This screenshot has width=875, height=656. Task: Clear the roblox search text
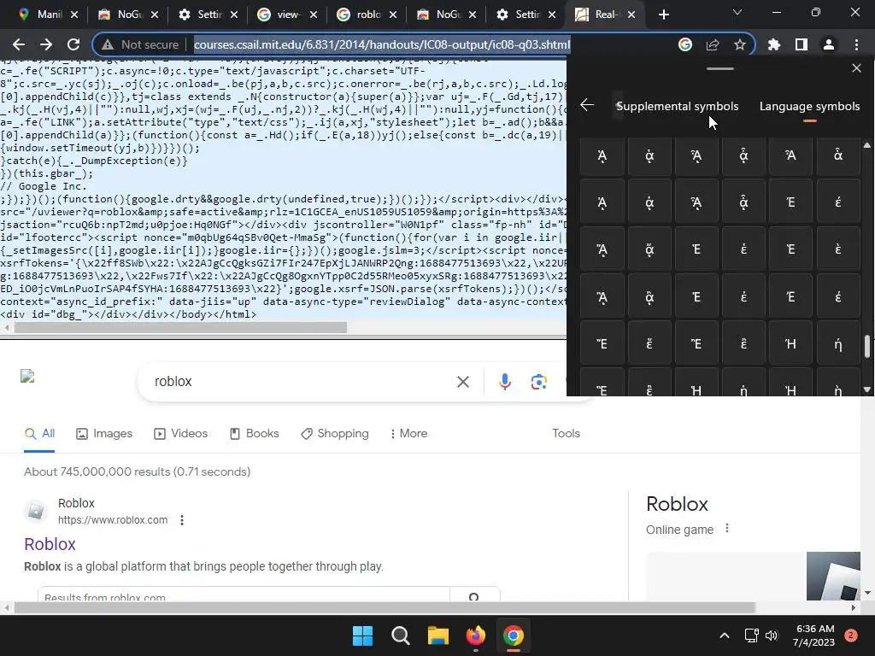point(462,382)
